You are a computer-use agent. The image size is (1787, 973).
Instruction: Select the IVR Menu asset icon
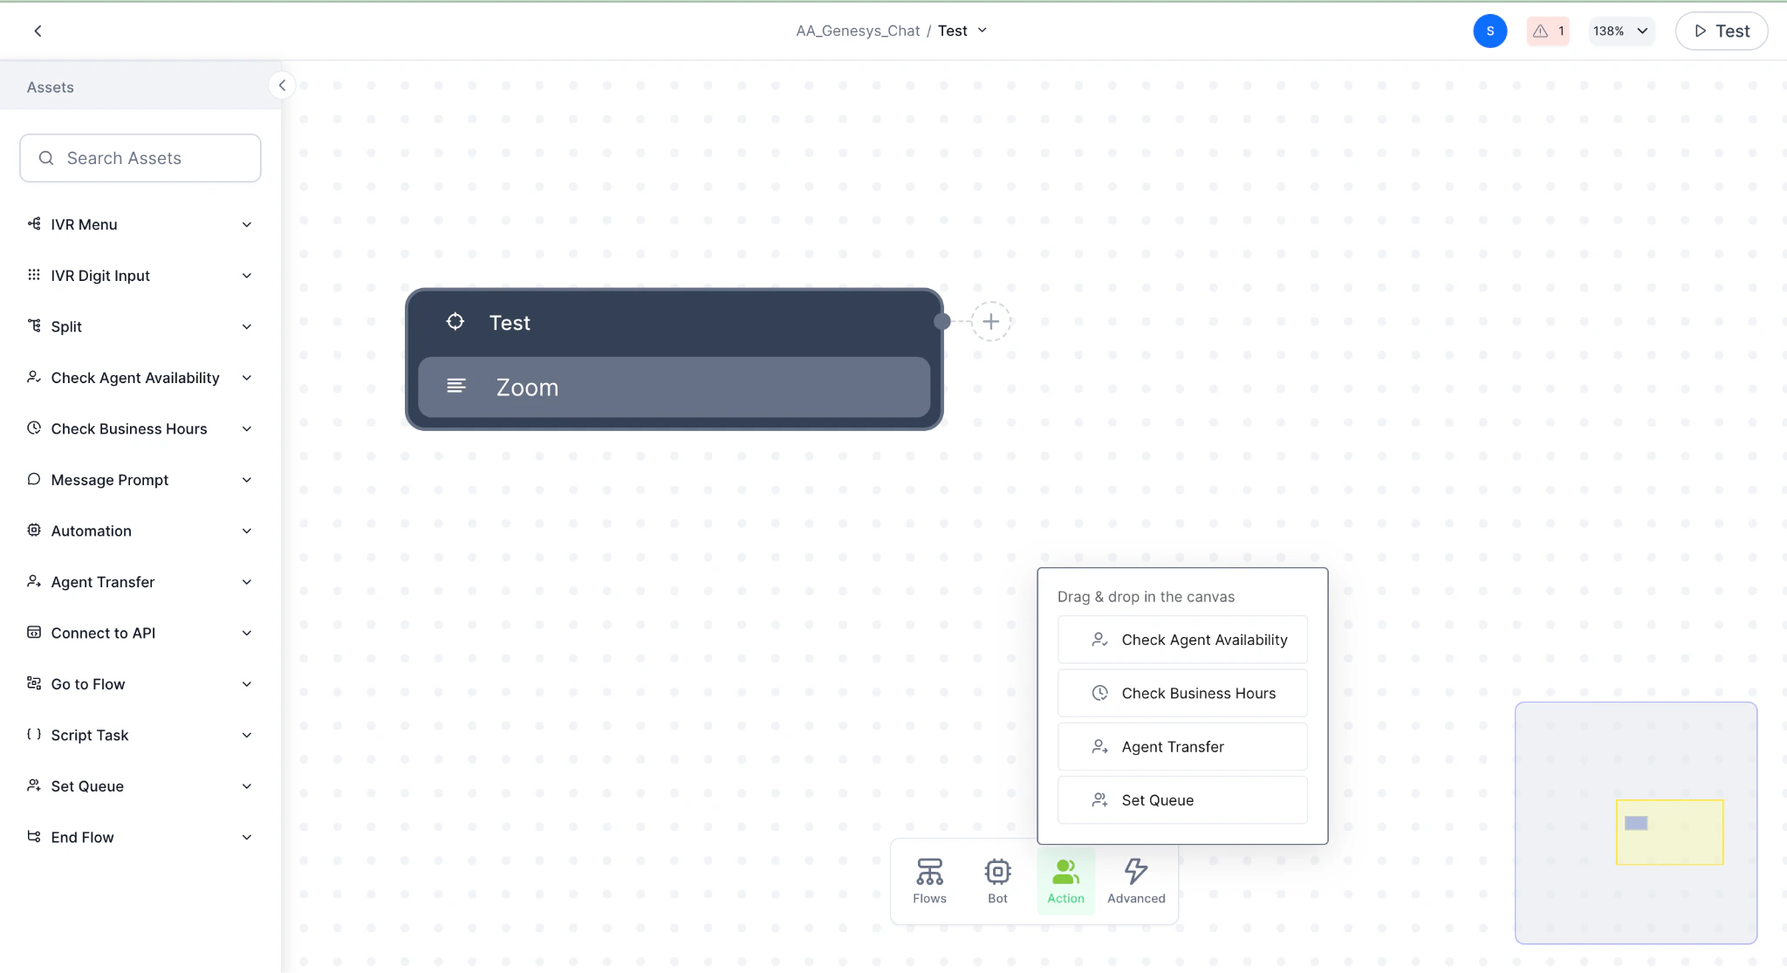click(x=33, y=224)
